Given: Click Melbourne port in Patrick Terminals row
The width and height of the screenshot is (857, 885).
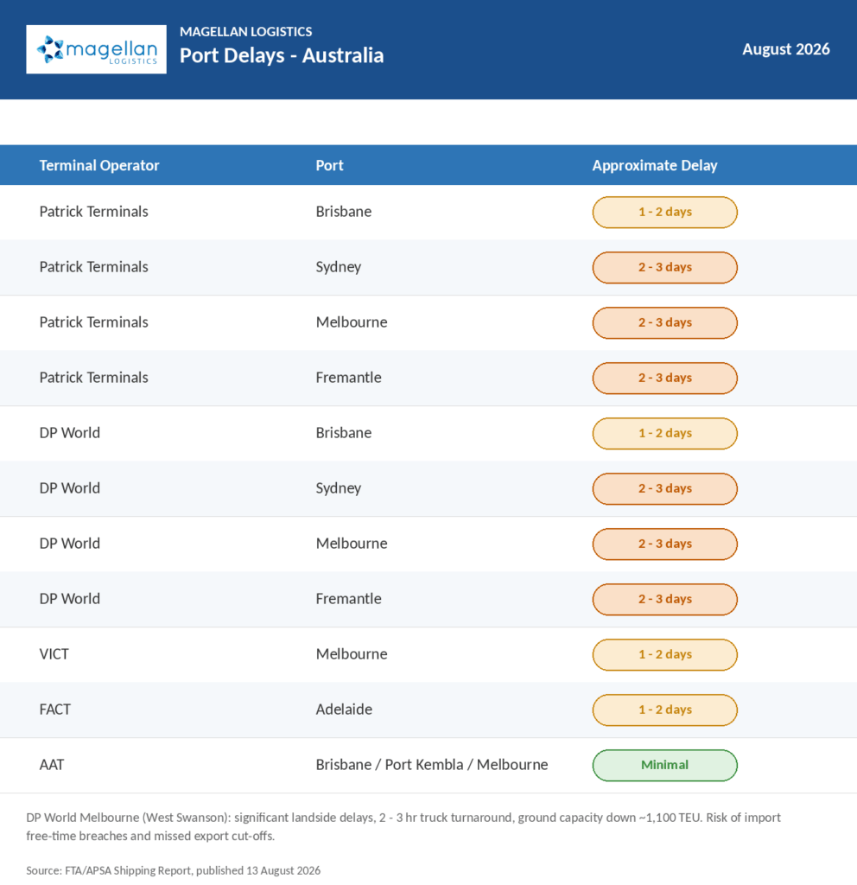Looking at the screenshot, I should pos(352,322).
